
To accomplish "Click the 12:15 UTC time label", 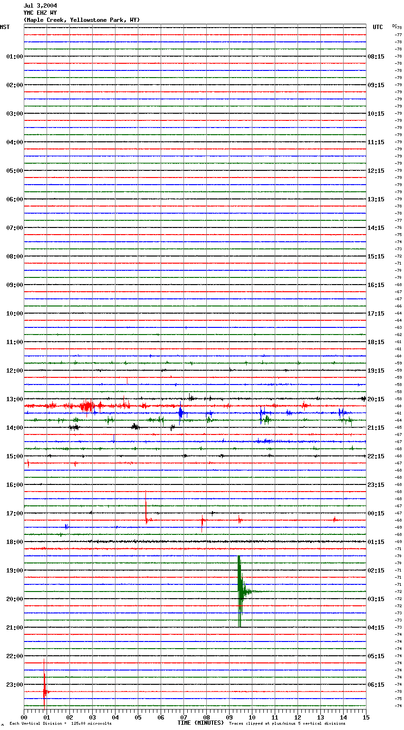I will click(x=376, y=171).
